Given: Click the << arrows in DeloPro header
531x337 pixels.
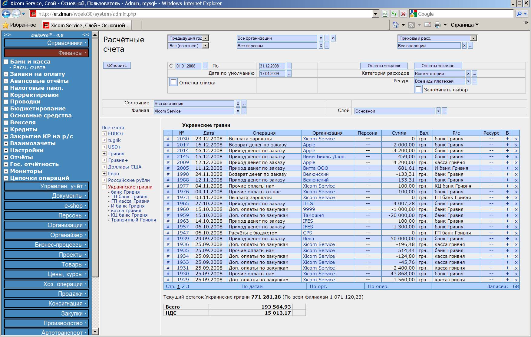Looking at the screenshot, I should point(86,35).
